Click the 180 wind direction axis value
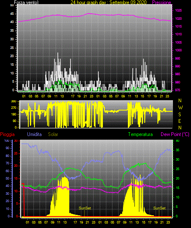This screenshot has height=228, width=191. pyautogui.click(x=14, y=115)
